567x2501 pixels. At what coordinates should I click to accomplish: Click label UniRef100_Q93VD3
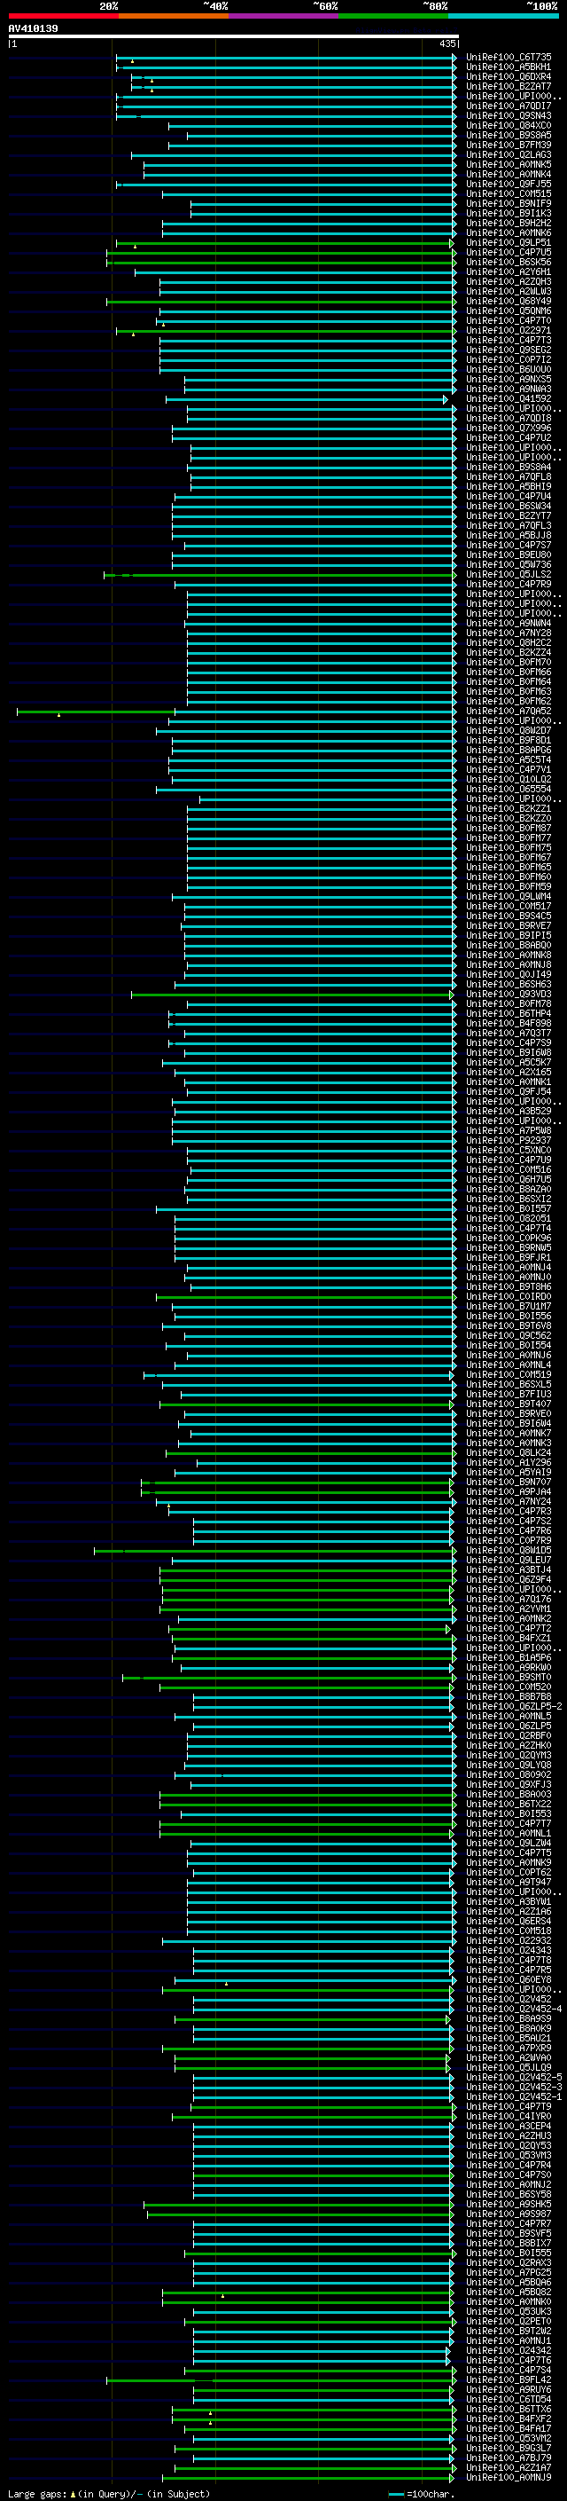(x=509, y=994)
